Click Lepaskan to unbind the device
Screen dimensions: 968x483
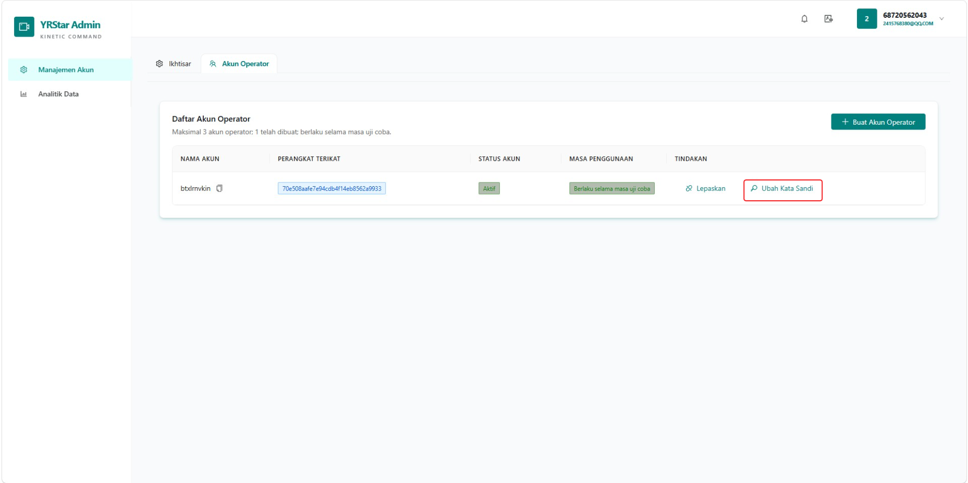[x=705, y=188]
